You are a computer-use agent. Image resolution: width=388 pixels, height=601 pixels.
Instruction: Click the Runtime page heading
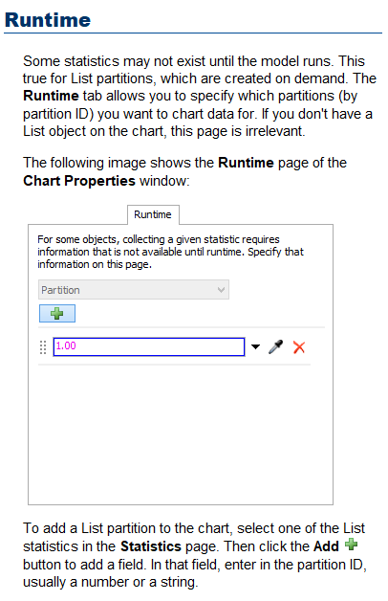click(48, 20)
